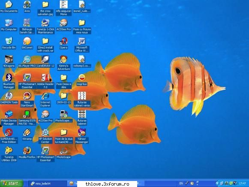249x187 pixels.
Task: Select Adobe Reader 7.0 icon
Action: click(45, 81)
